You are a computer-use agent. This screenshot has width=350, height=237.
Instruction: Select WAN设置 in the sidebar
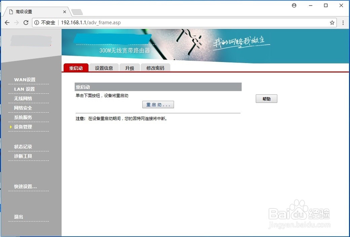(x=23, y=80)
